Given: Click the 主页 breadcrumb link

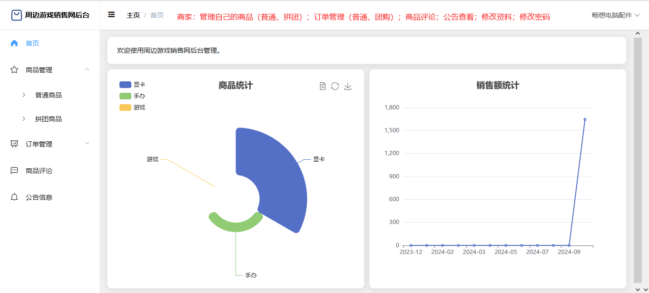Looking at the screenshot, I should tap(133, 15).
